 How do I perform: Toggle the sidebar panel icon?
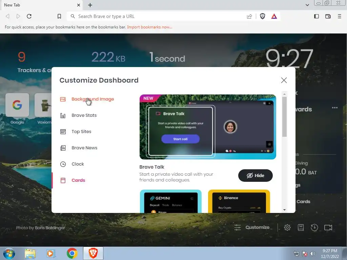[317, 16]
